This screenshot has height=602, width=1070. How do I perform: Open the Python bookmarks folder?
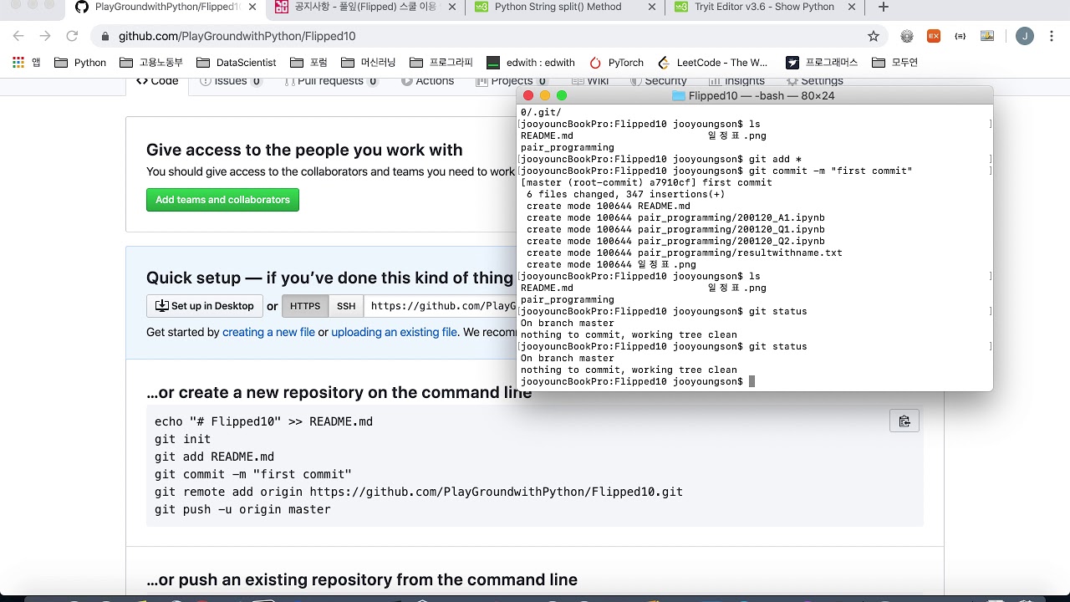tap(80, 62)
